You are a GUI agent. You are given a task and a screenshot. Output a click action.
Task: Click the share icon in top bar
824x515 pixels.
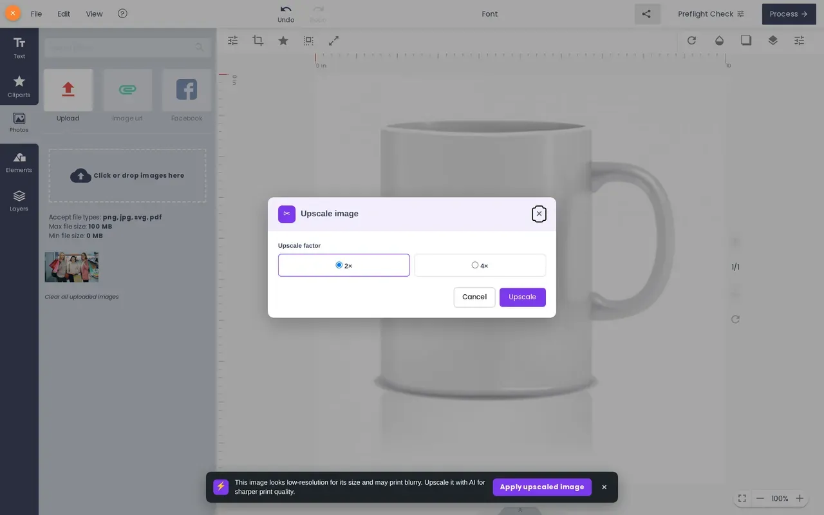pos(647,14)
